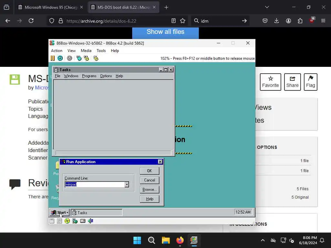
Task: Open Firefox tab overview icon at top left
Action: point(6,7)
